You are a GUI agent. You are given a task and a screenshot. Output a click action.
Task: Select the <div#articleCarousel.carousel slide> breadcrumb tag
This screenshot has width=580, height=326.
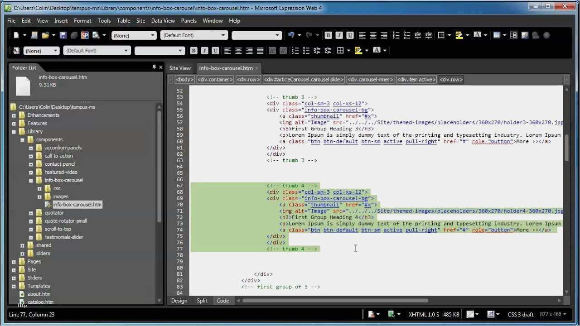coord(304,80)
